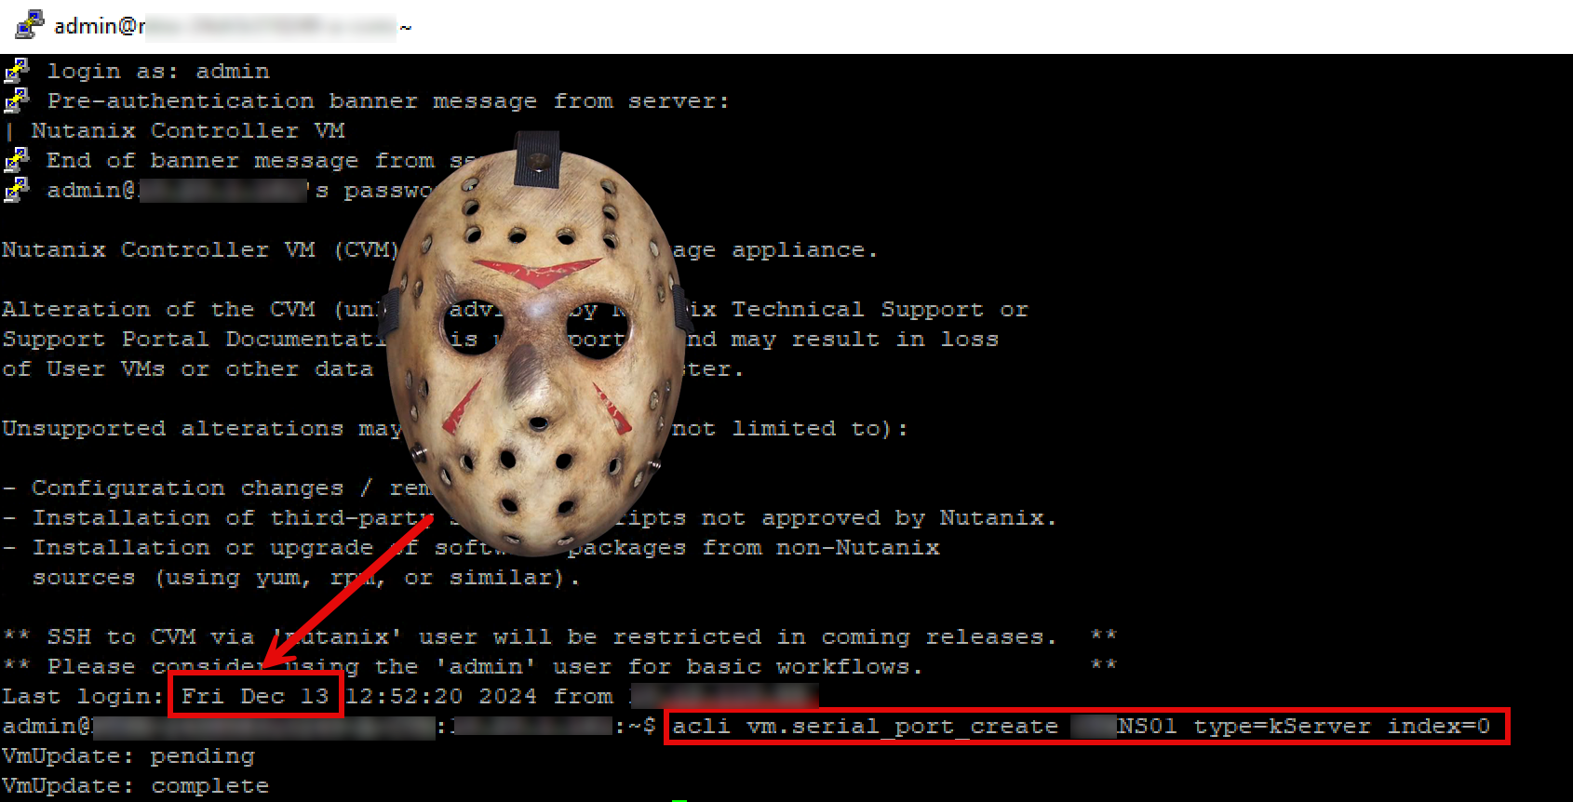Click the icon next to 'Pre-authentication banner message'
This screenshot has height=802, width=1573.
[16, 100]
